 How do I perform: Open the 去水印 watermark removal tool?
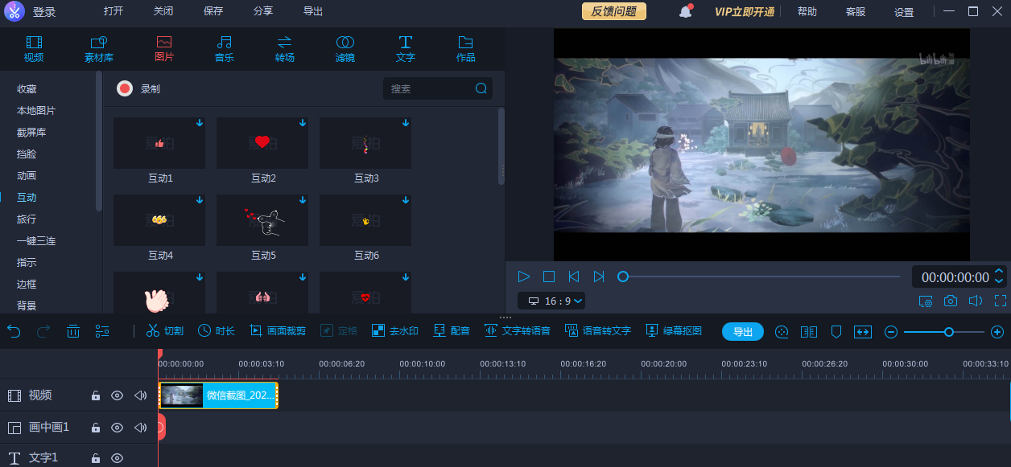pos(394,331)
